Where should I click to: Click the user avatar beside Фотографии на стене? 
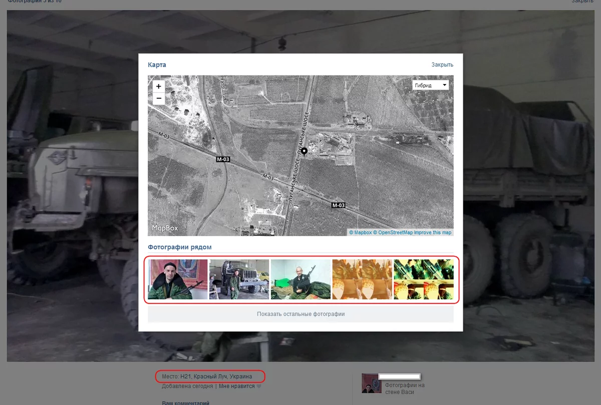click(x=371, y=383)
